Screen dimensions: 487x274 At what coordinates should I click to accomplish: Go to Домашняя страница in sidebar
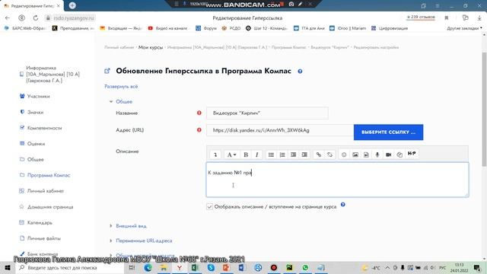tap(50, 207)
